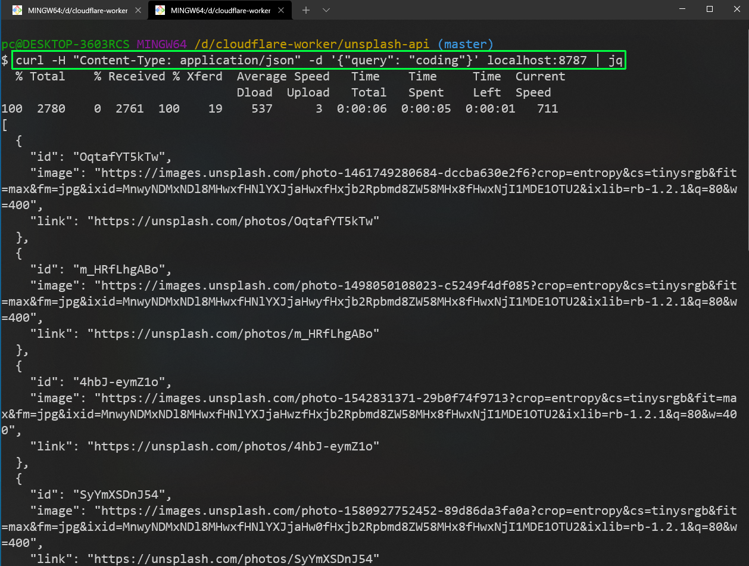Click the total bytes value 2780
Screen dimensions: 749x566
pyautogui.click(x=51, y=109)
